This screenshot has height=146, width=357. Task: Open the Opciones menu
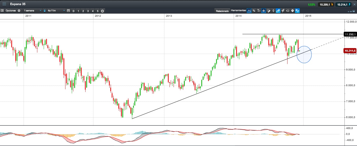point(11,11)
